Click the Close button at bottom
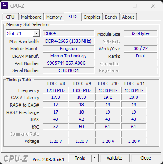 point(146,158)
